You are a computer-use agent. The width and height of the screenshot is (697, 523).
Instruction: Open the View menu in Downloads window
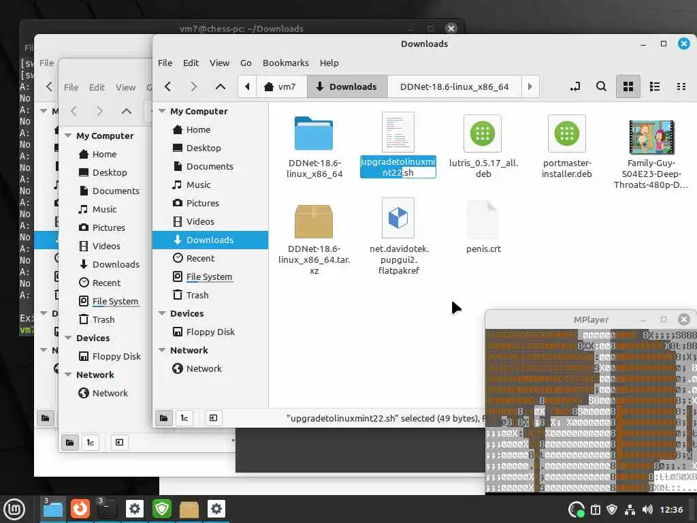(219, 63)
